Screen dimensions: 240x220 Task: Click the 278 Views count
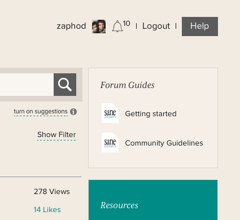tap(52, 192)
